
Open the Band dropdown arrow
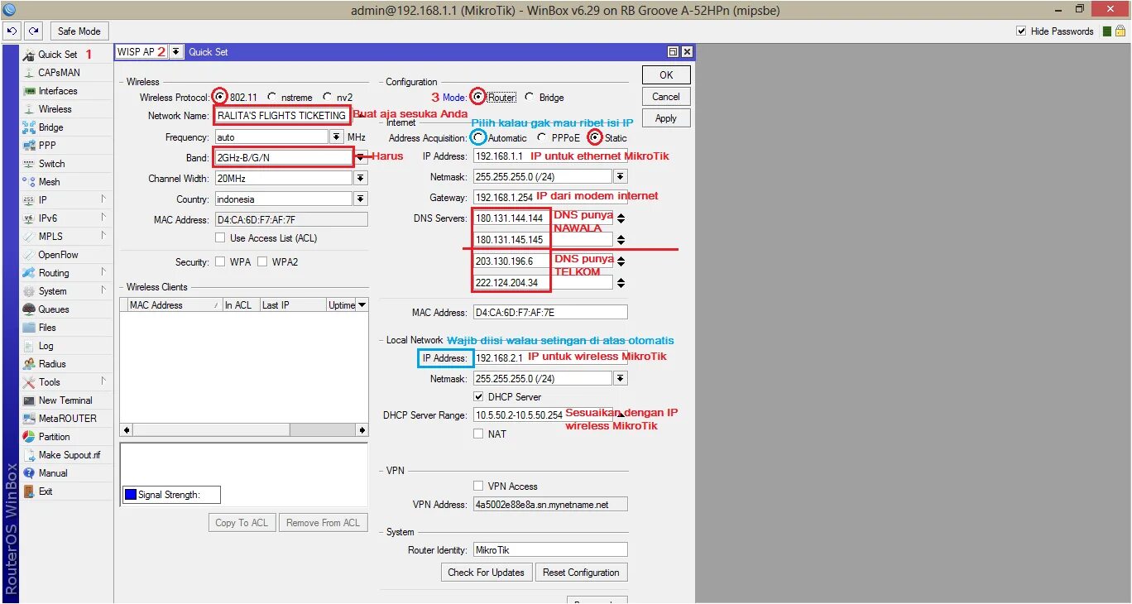click(361, 157)
